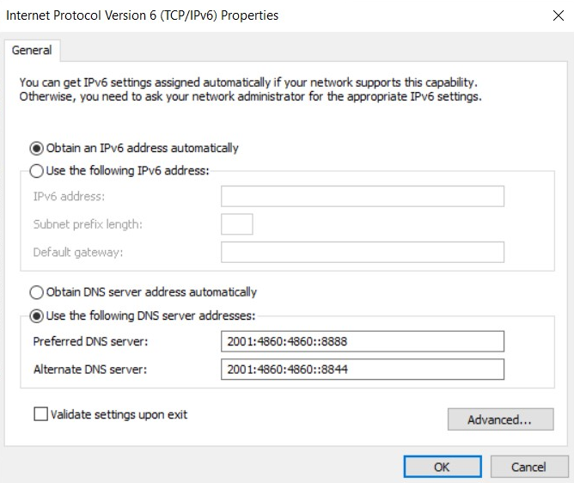574x483 pixels.
Task: Click the Default gateway input box
Action: pos(363,252)
